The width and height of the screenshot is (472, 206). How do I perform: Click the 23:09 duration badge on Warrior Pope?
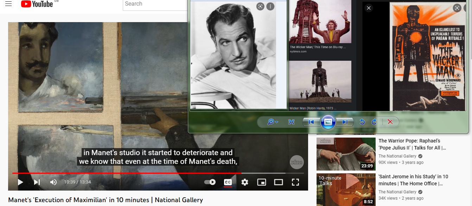click(x=367, y=166)
